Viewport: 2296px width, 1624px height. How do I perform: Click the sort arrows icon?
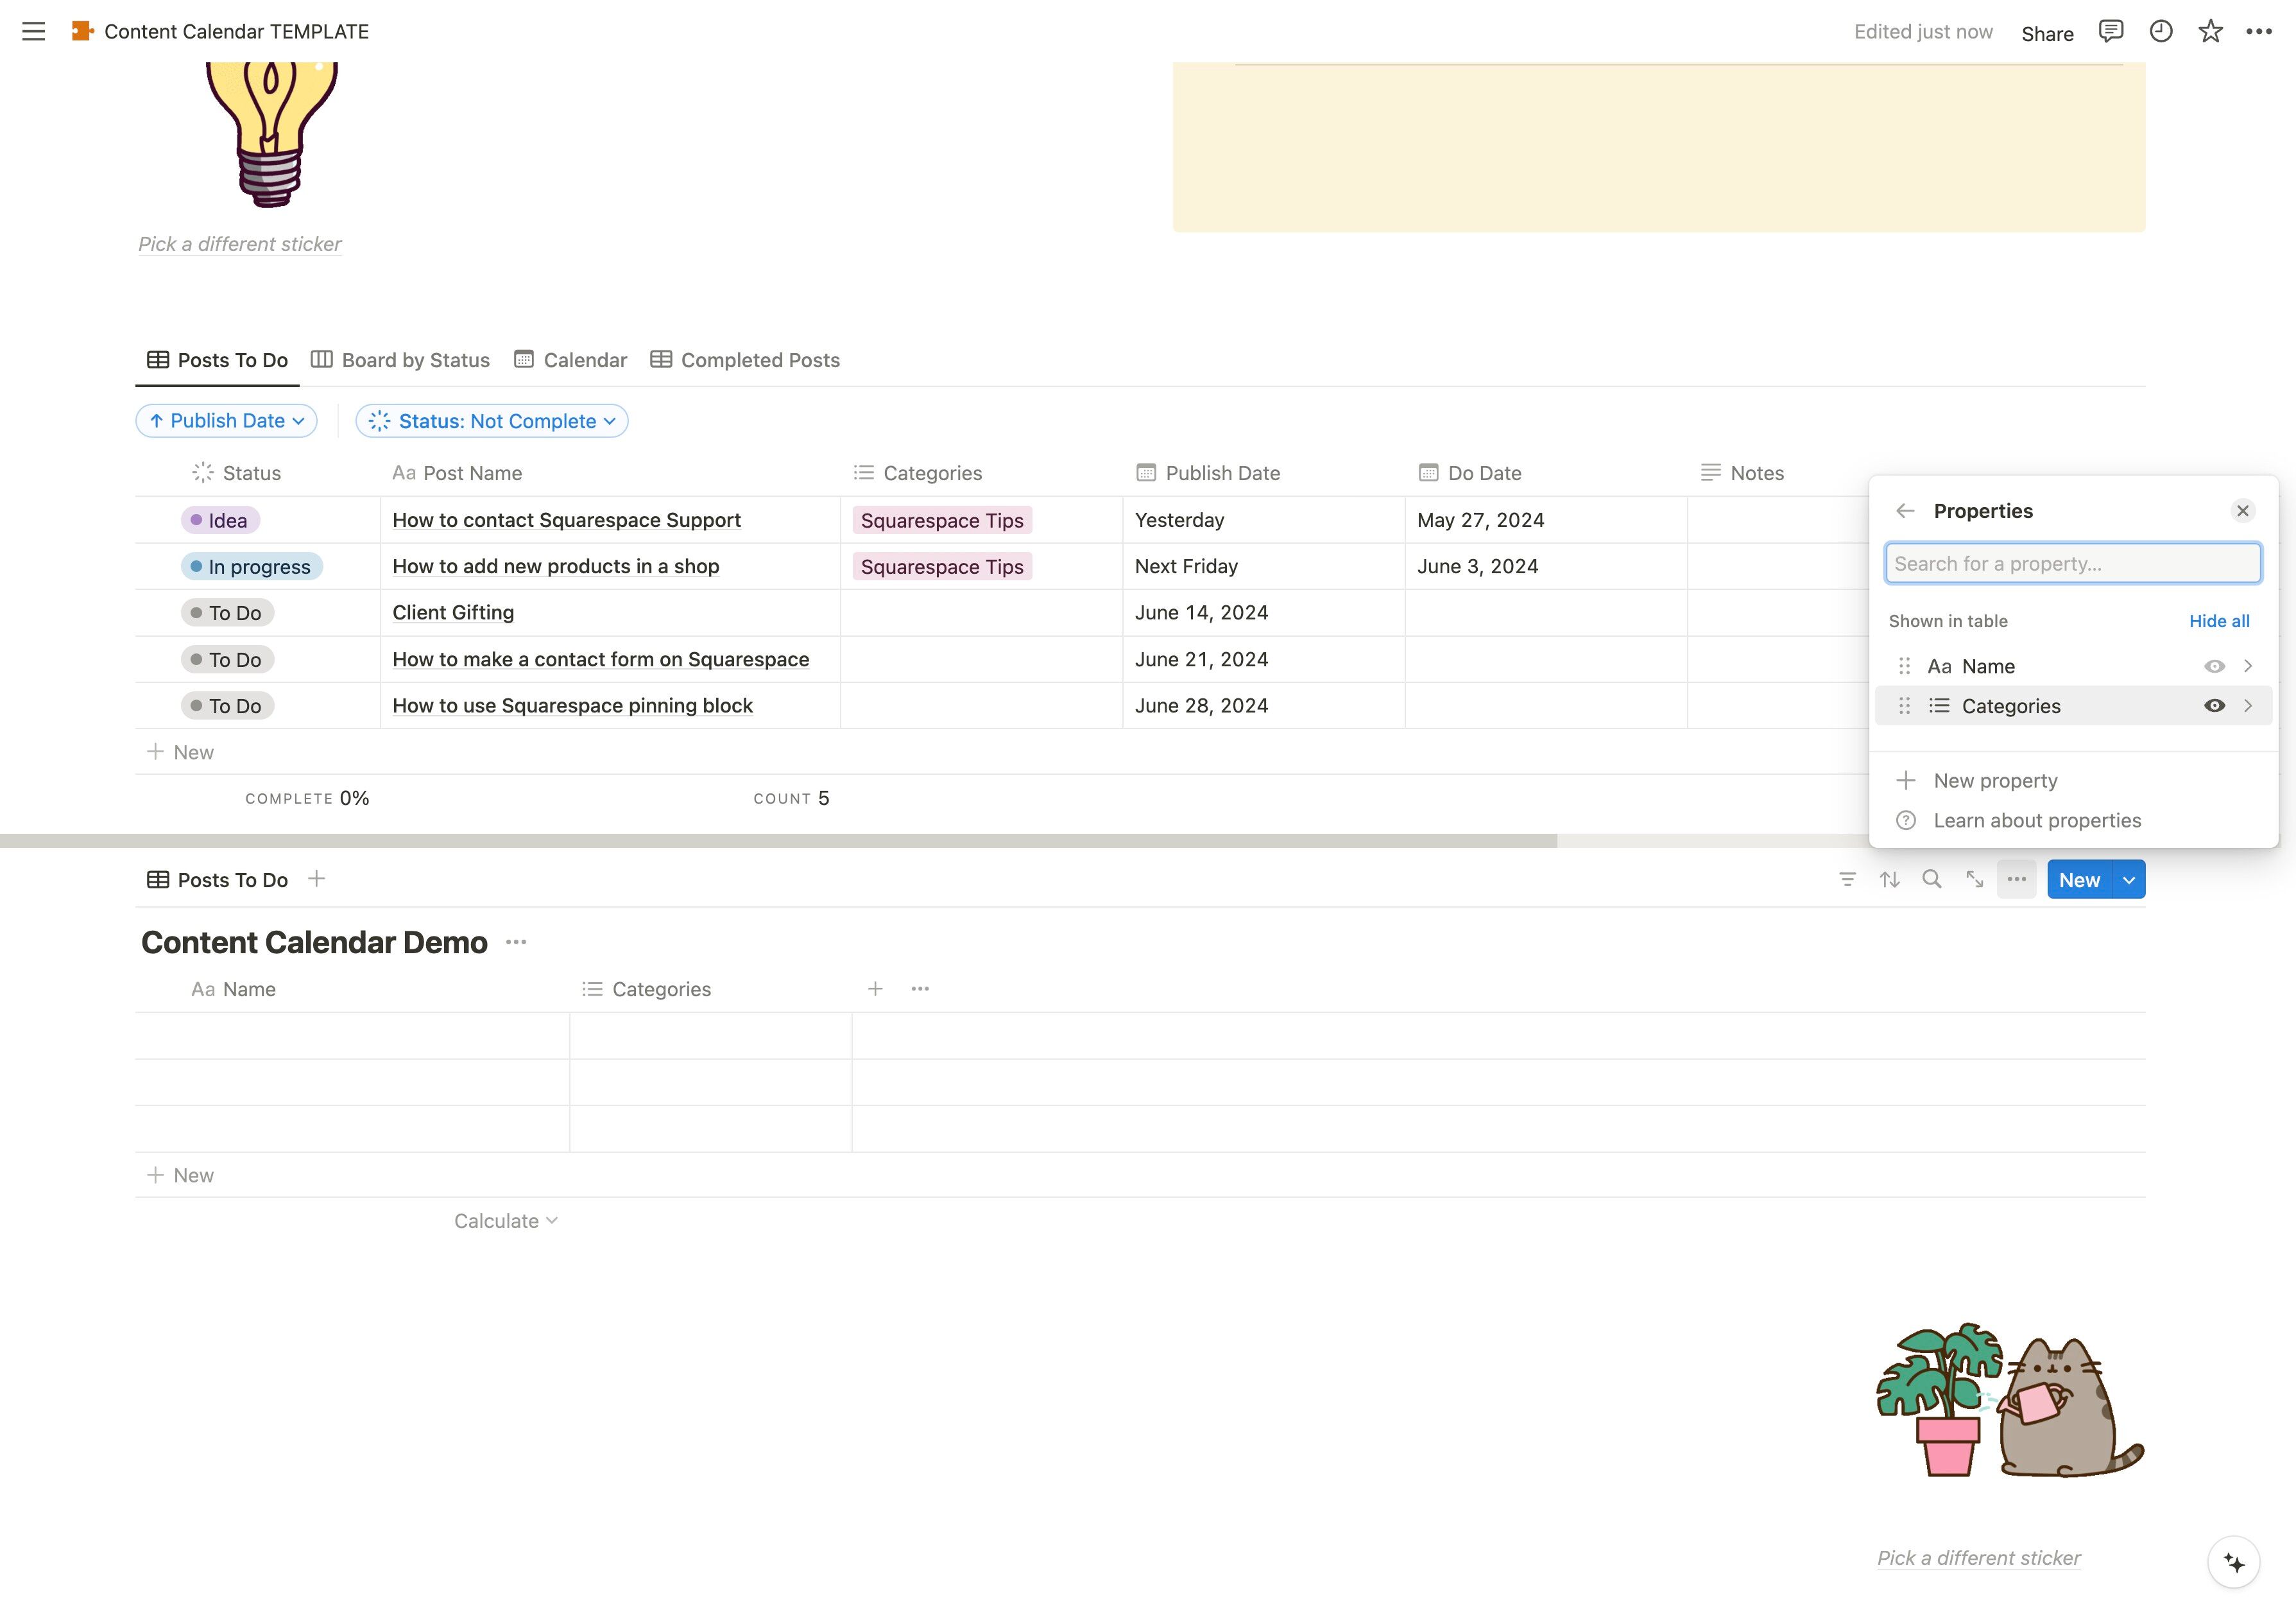(x=1889, y=879)
